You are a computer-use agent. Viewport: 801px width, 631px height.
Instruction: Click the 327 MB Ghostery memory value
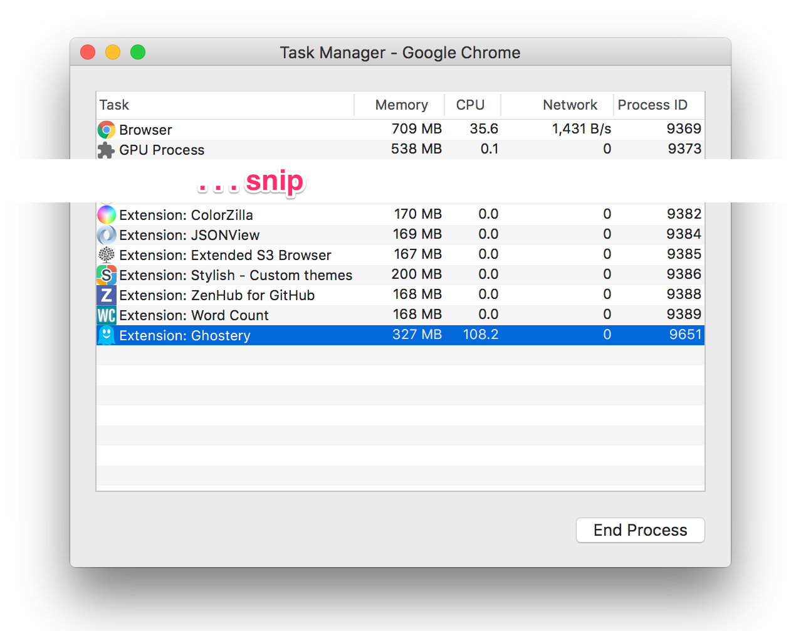tap(417, 335)
